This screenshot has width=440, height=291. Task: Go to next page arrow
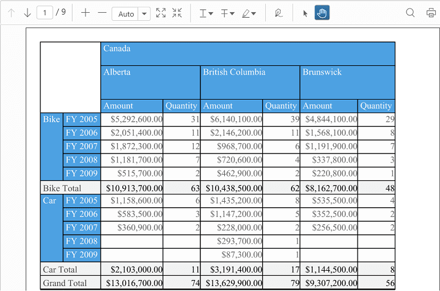[x=28, y=13]
